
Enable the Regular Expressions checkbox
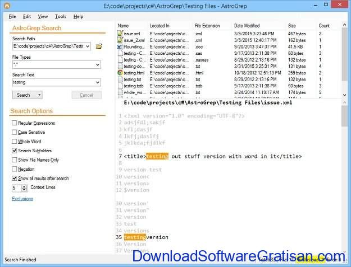[x=15, y=123]
